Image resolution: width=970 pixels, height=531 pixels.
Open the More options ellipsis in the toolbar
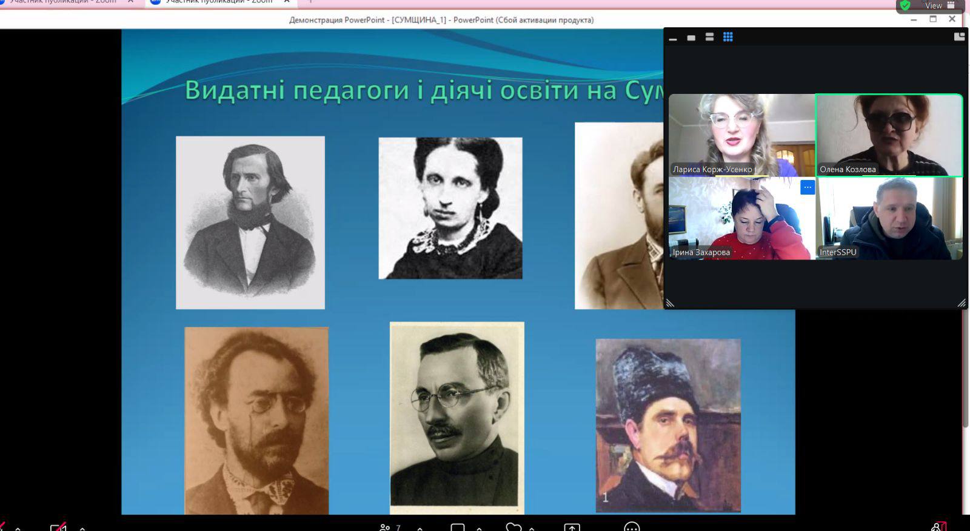click(631, 527)
